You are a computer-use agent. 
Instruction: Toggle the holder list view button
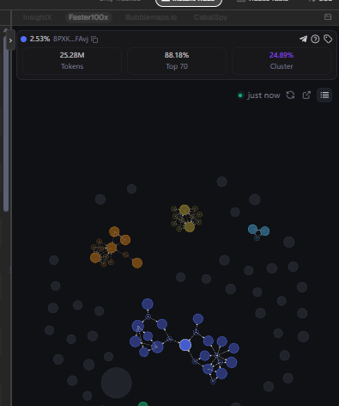tap(324, 95)
